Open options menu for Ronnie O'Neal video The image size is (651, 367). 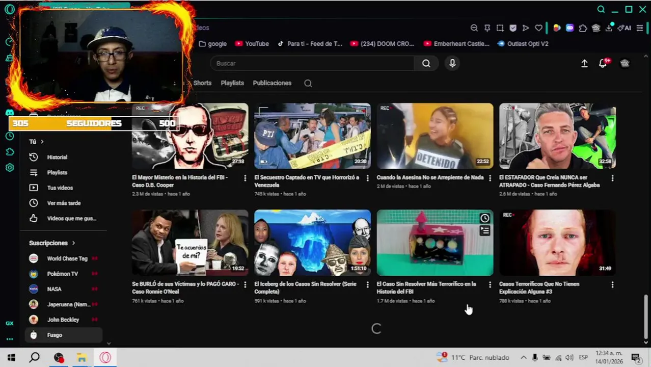(245, 284)
